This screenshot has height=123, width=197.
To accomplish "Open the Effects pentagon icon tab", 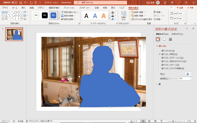I will click(164, 39).
